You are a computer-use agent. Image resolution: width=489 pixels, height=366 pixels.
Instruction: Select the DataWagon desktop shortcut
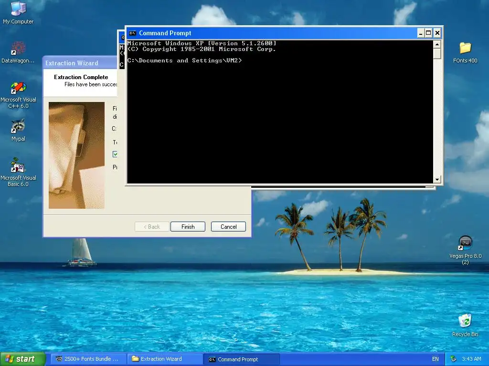point(18,52)
